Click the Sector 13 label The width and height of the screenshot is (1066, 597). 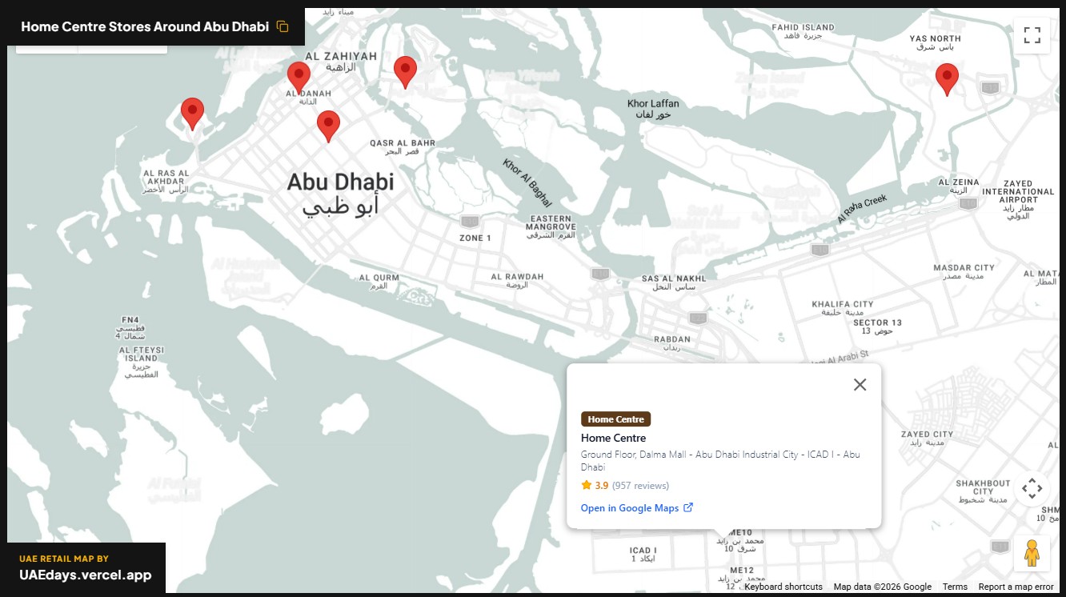[x=877, y=327]
